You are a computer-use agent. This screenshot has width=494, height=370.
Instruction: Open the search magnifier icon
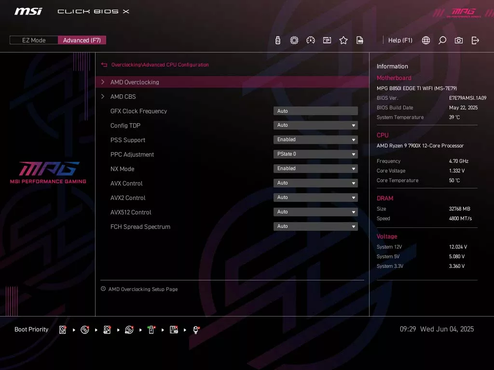[442, 40]
